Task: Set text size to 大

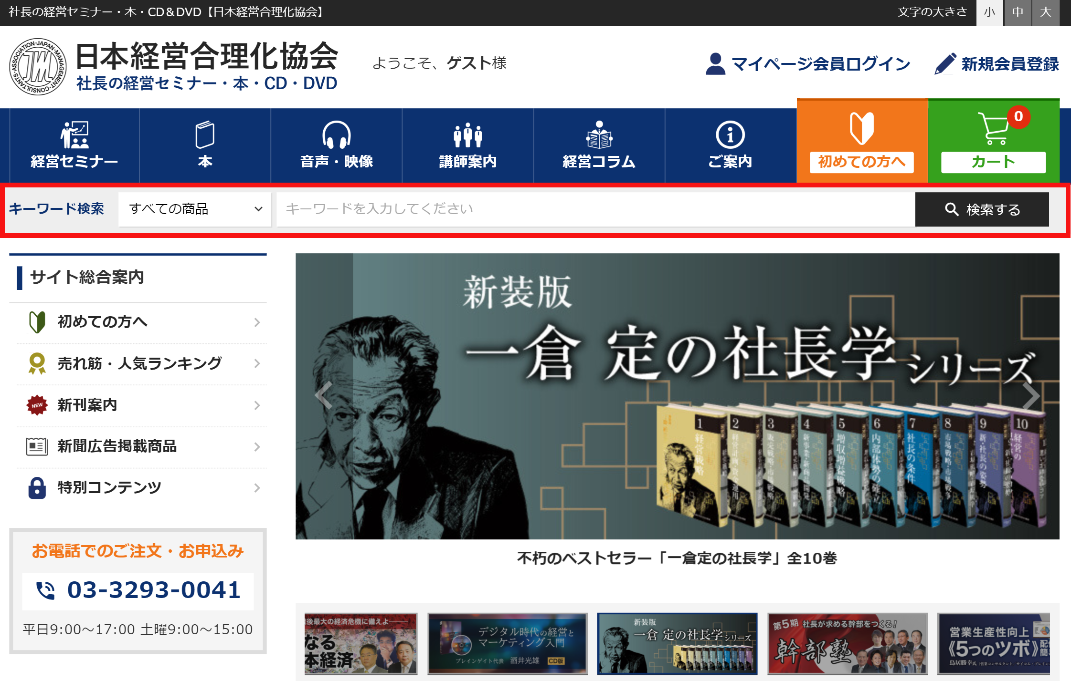Action: tap(1045, 12)
